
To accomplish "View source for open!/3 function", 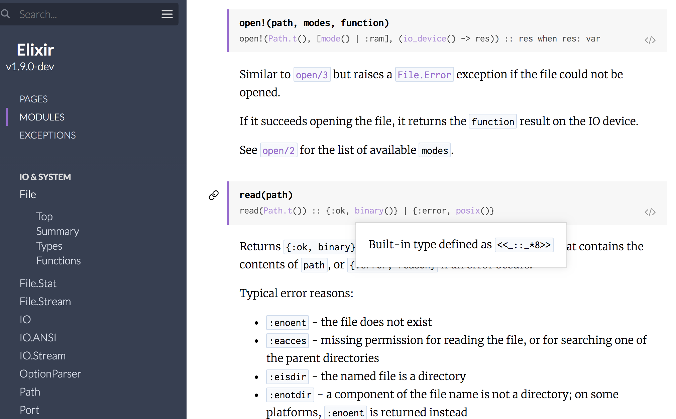I will coord(650,40).
